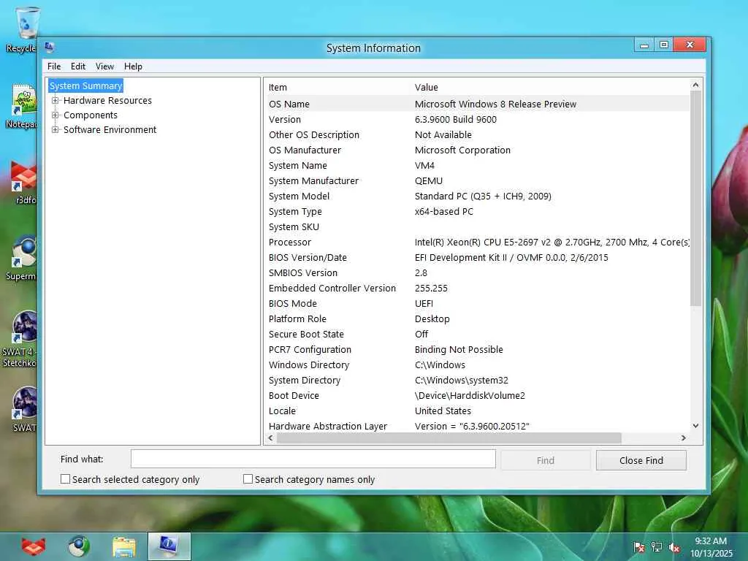Screen dimensions: 748x561
Task: Minimize the System Information window
Action: point(644,45)
